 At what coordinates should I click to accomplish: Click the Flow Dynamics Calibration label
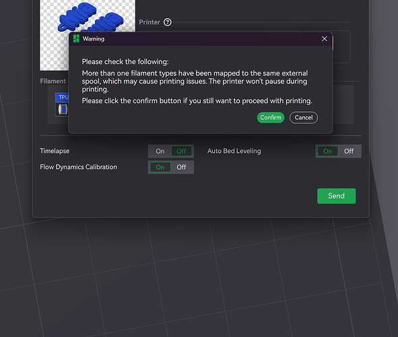(x=78, y=167)
